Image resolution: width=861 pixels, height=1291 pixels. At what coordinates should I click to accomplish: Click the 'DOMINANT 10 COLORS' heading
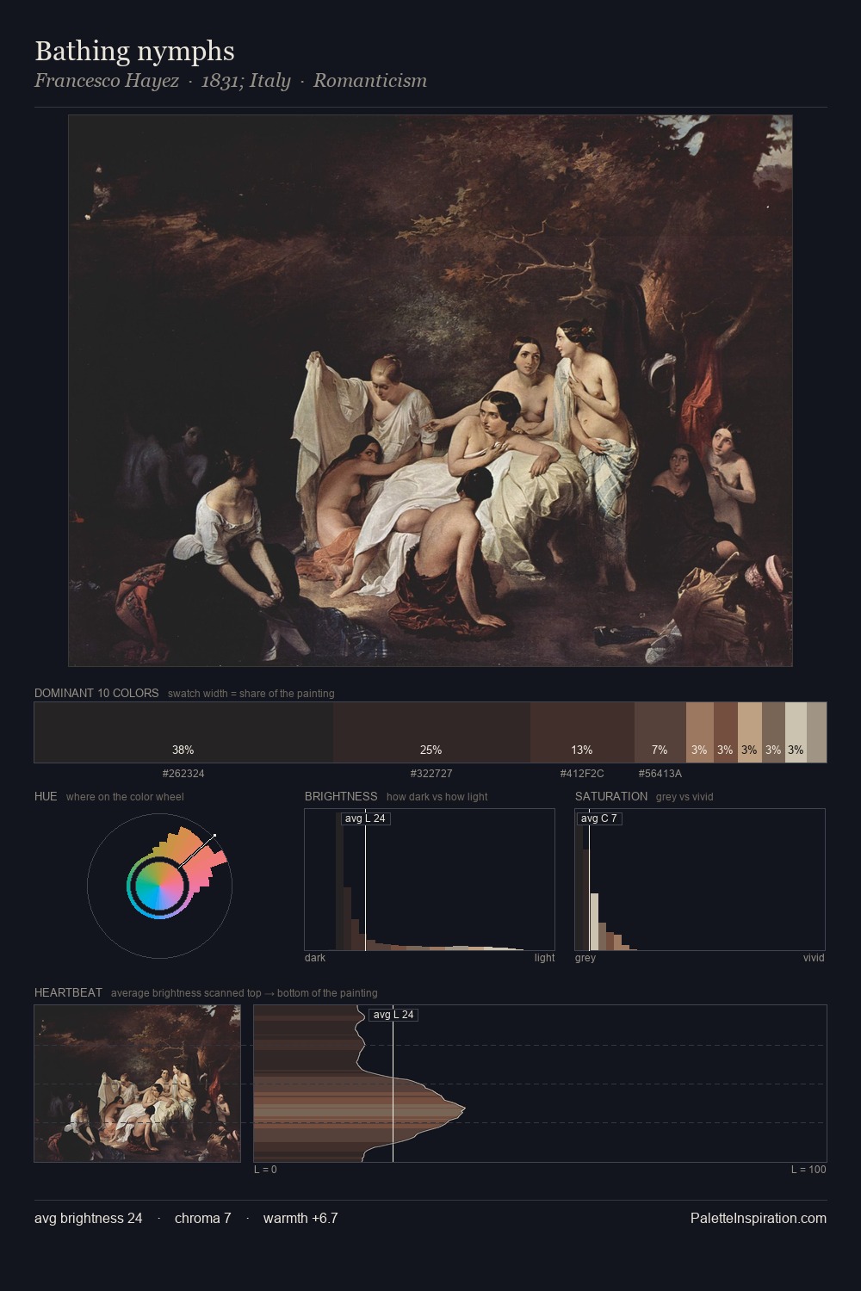coord(96,693)
